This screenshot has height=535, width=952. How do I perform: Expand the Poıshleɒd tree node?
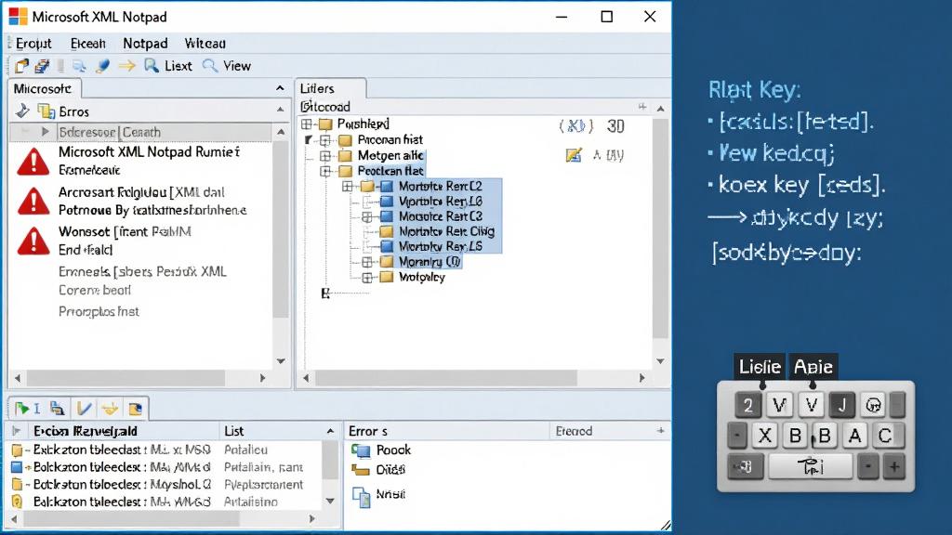point(307,124)
